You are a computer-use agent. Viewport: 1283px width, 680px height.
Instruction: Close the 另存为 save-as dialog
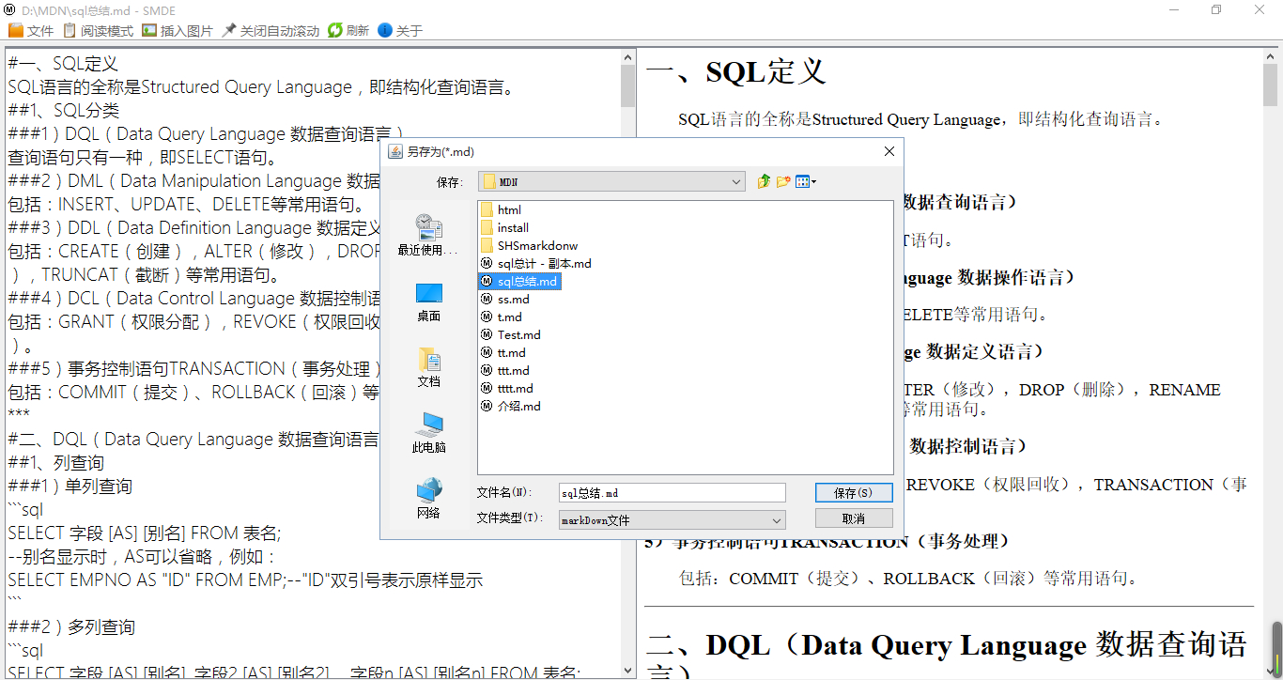click(889, 151)
